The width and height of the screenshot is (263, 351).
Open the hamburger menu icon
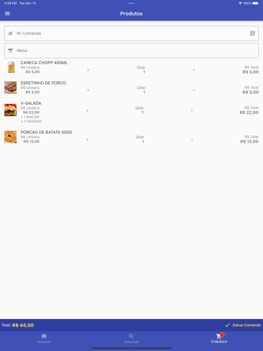(x=7, y=13)
